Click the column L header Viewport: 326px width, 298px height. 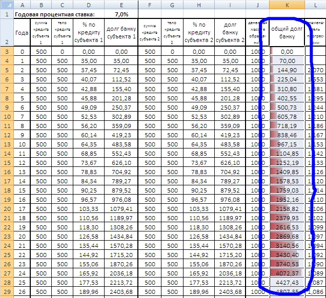(x=315, y=5)
